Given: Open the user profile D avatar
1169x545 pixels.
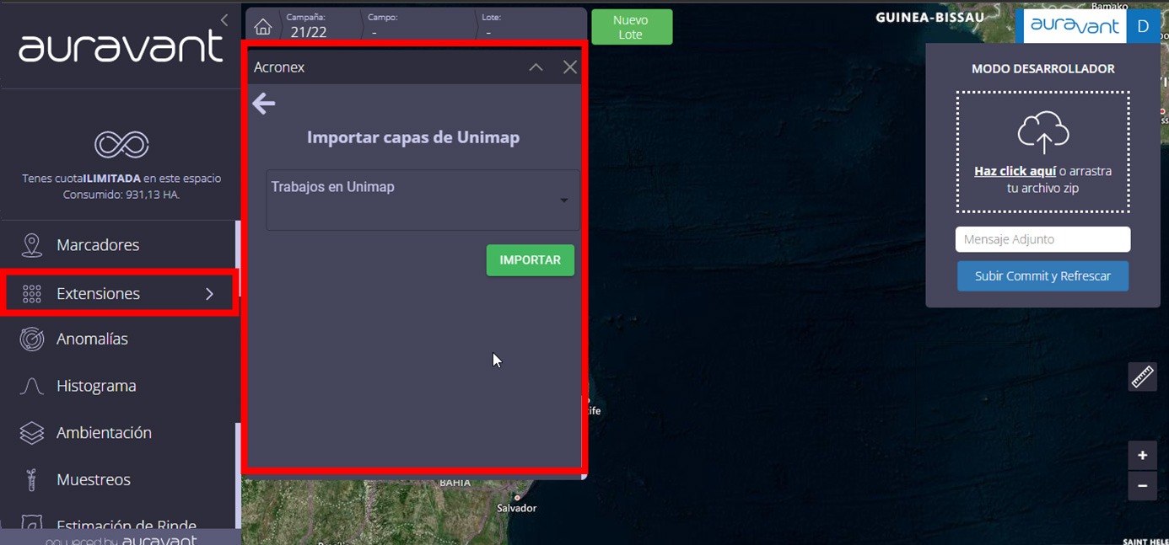Looking at the screenshot, I should coord(1144,26).
